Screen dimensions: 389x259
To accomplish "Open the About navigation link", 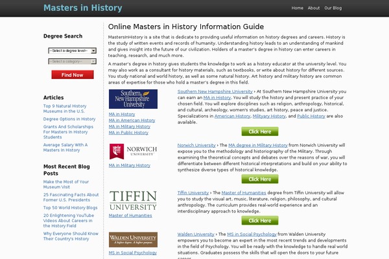I will coord(314,8).
